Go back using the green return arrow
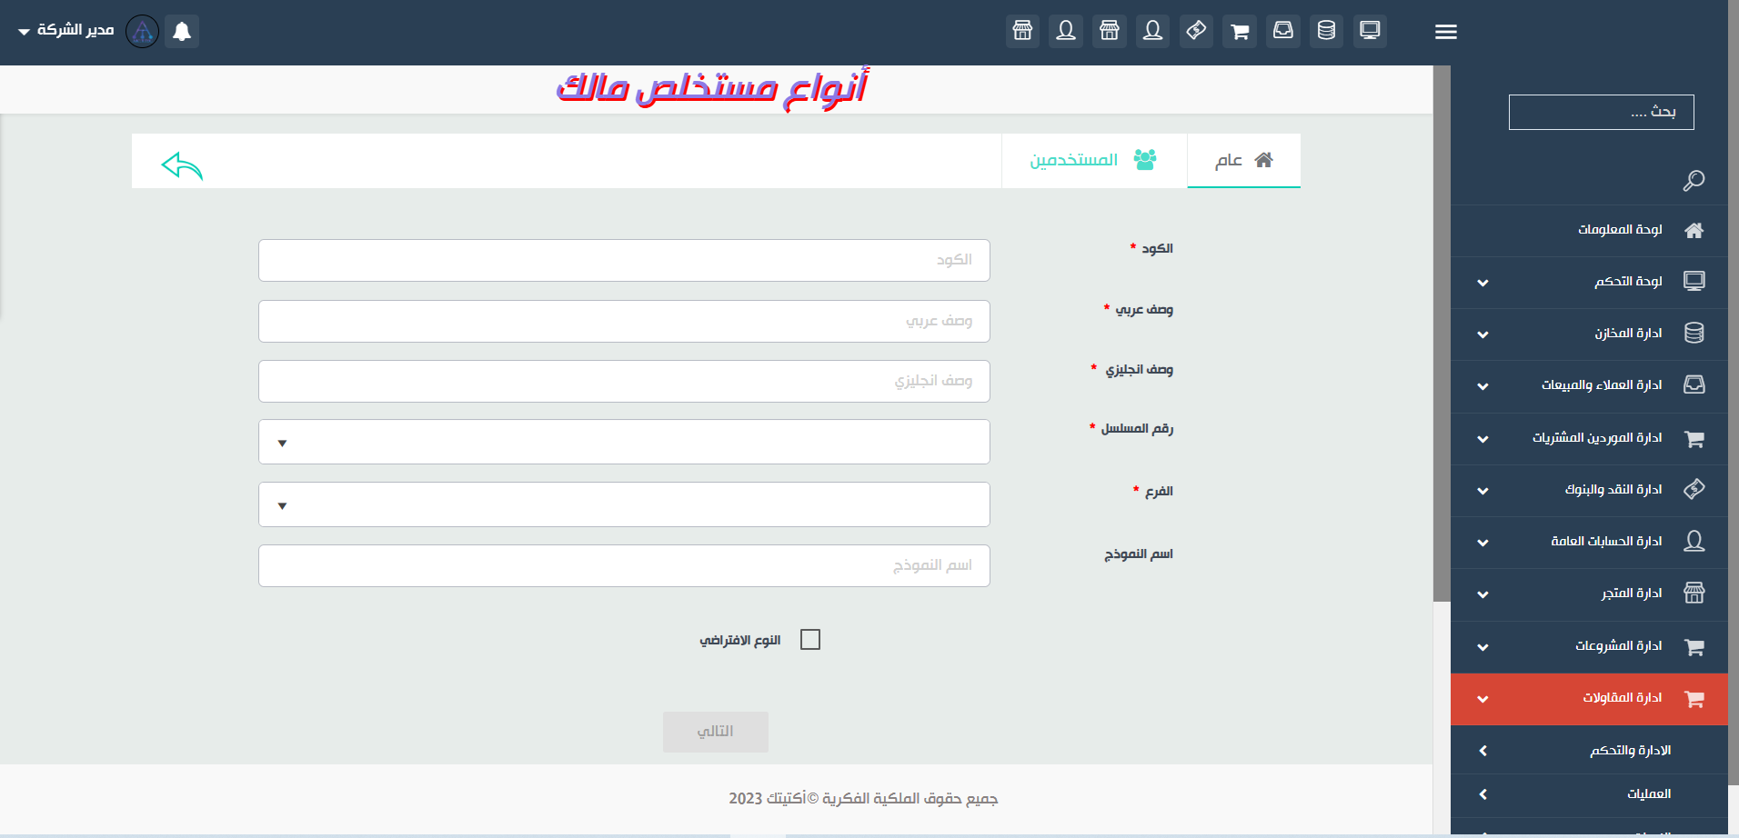The width and height of the screenshot is (1739, 838). 182,165
